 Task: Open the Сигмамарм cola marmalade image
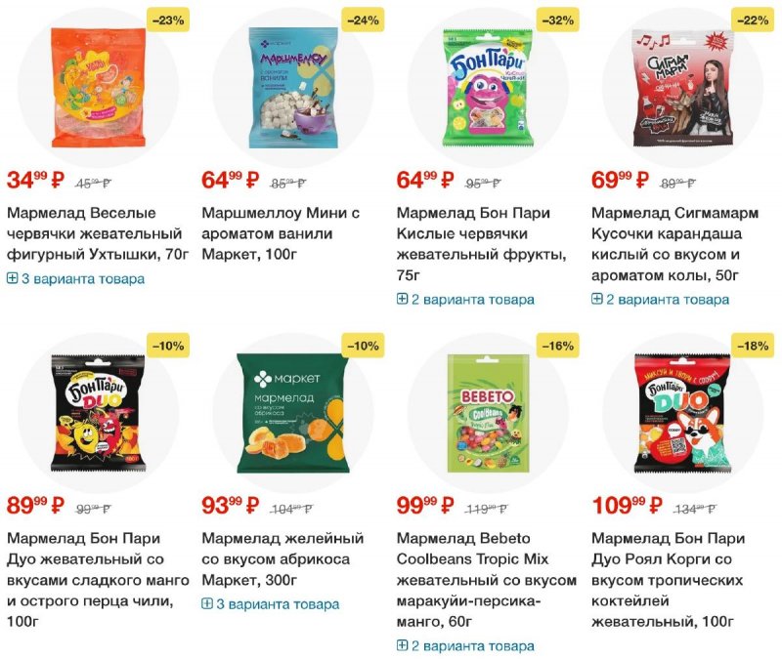682,87
